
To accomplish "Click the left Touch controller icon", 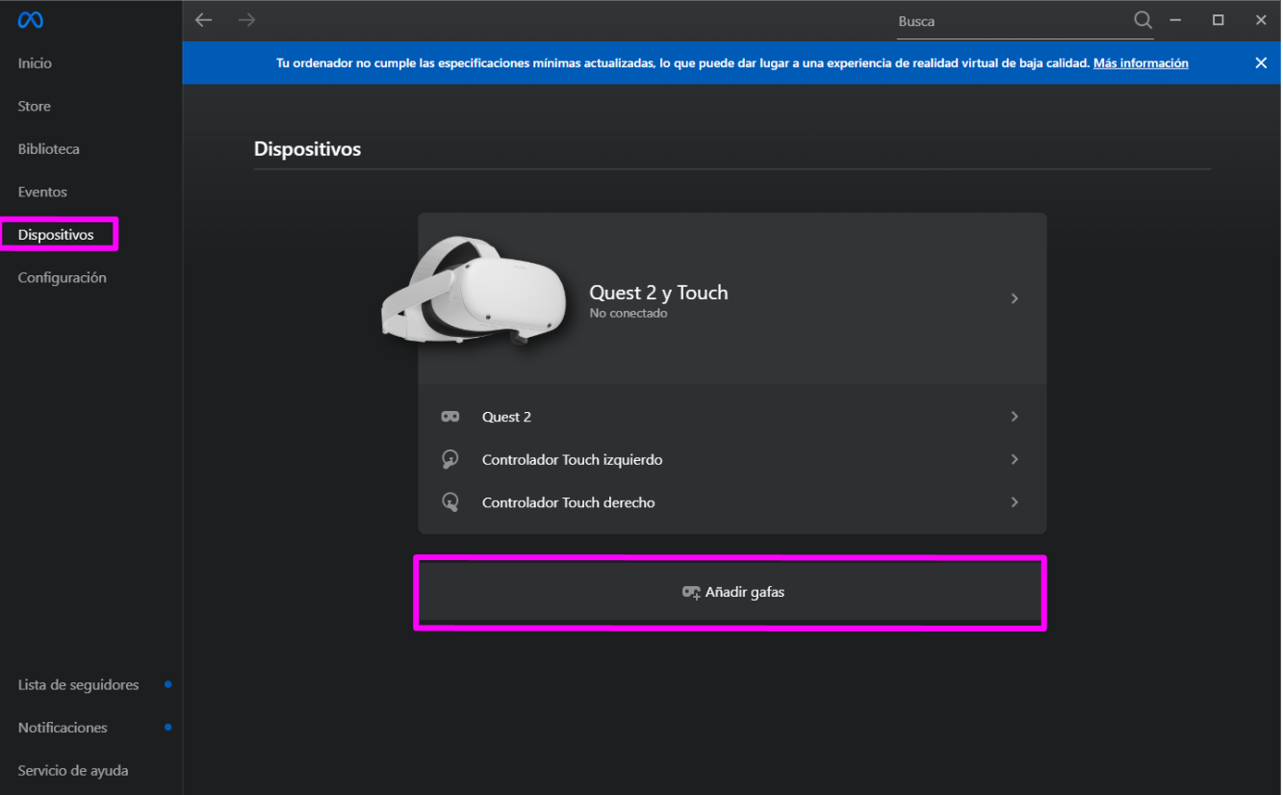I will coord(449,459).
